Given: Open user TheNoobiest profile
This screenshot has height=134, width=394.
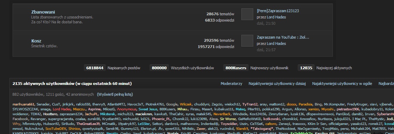Looking at the screenshot, I should click(285, 129).
